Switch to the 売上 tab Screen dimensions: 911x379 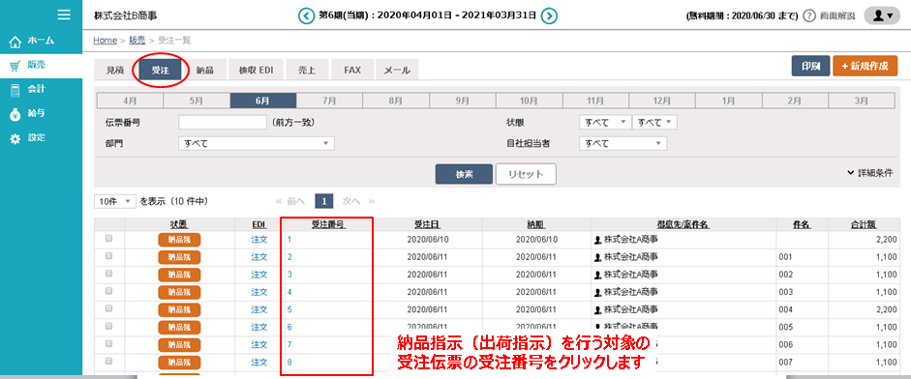[307, 70]
